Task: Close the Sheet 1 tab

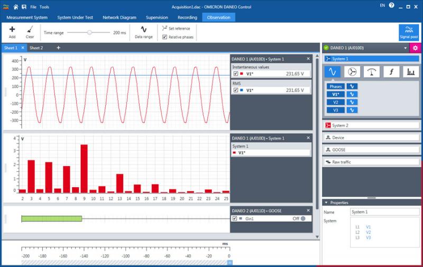Action: coord(23,48)
